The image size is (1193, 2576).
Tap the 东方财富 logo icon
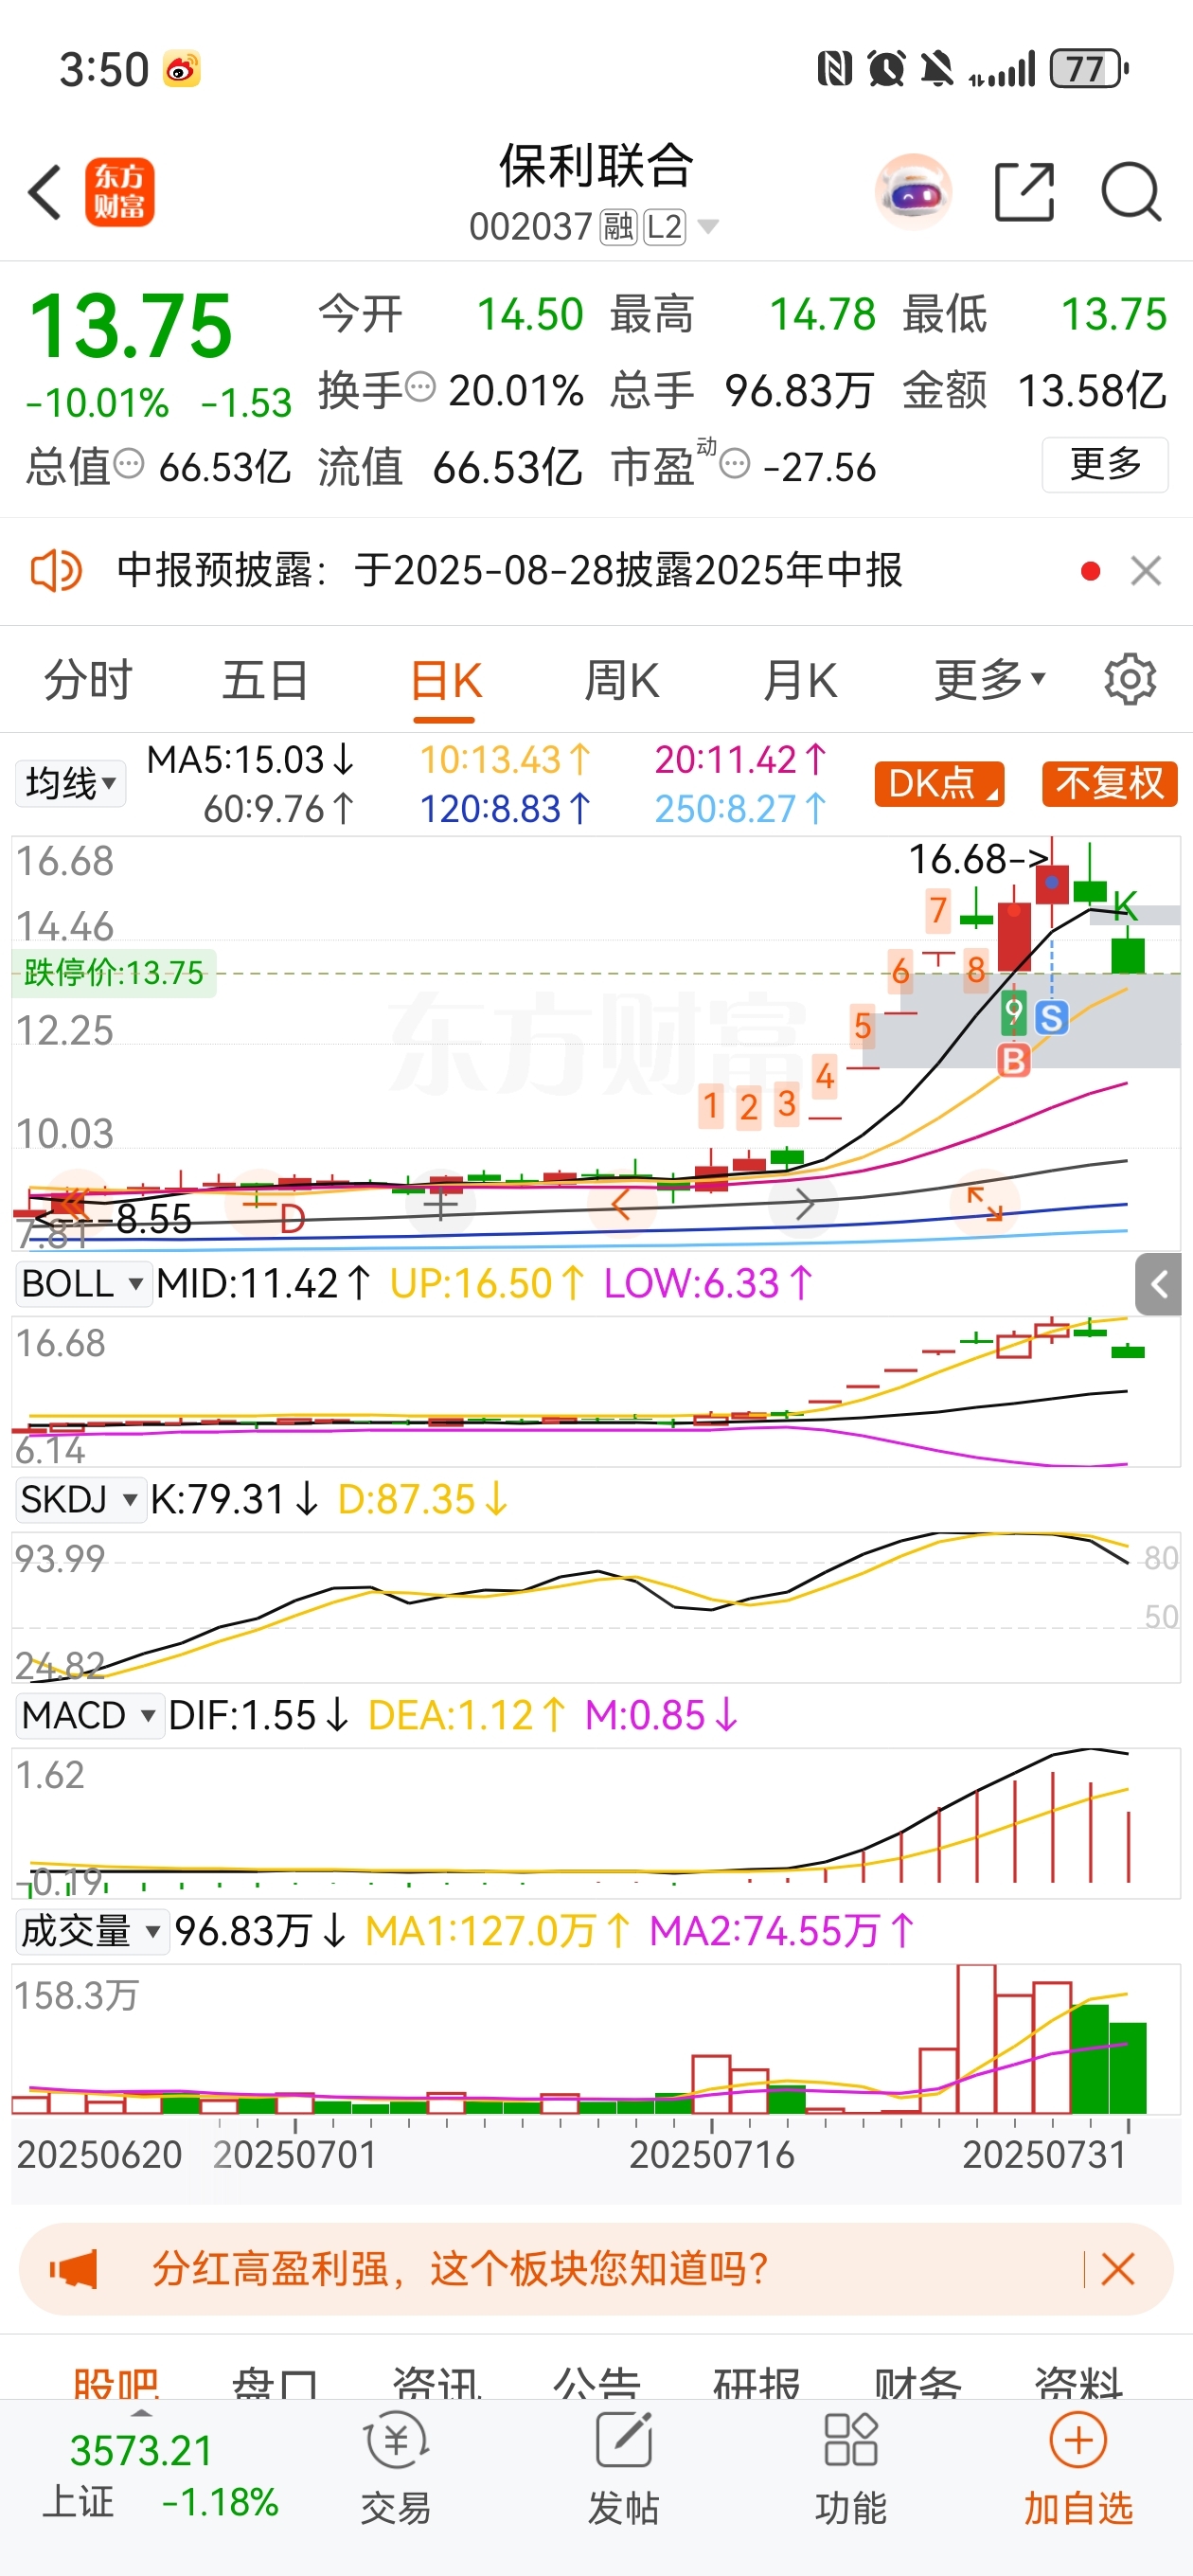pyautogui.click(x=120, y=192)
